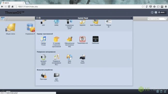Open a new browser tab

pos(27,3)
